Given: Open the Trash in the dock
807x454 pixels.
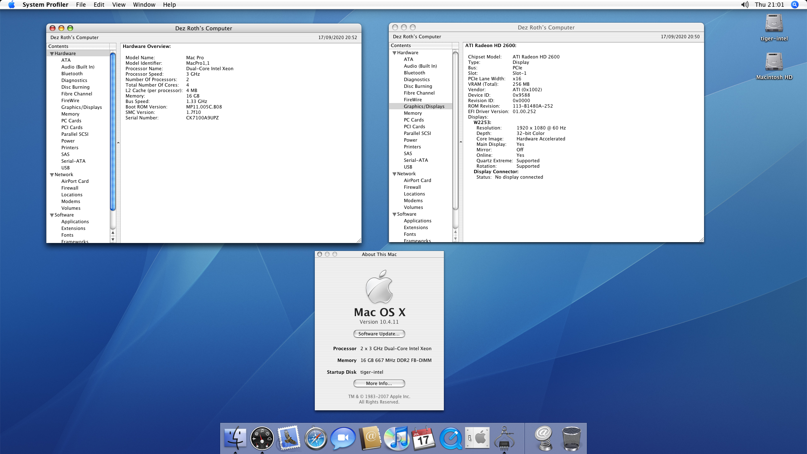Looking at the screenshot, I should (571, 438).
